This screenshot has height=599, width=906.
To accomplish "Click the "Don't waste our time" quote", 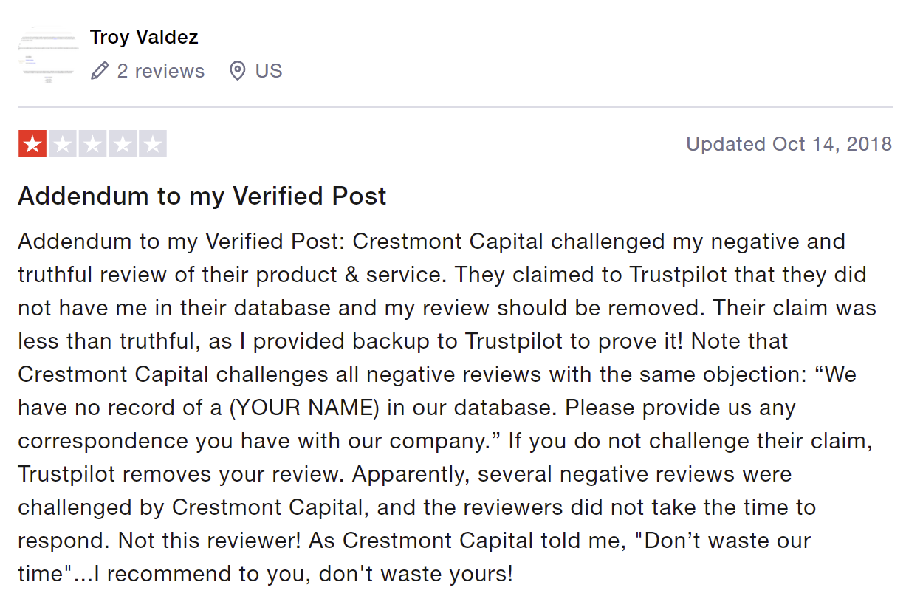I will click(x=414, y=557).
